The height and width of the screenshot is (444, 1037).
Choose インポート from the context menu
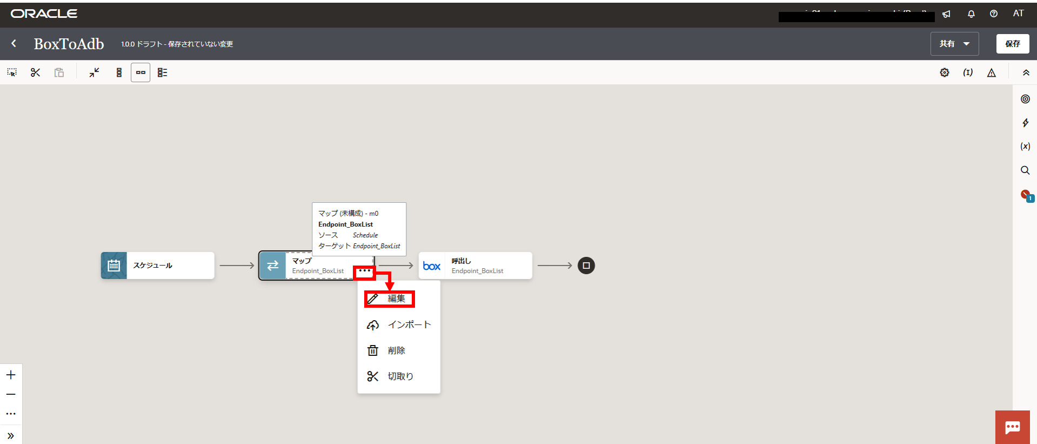(x=399, y=324)
